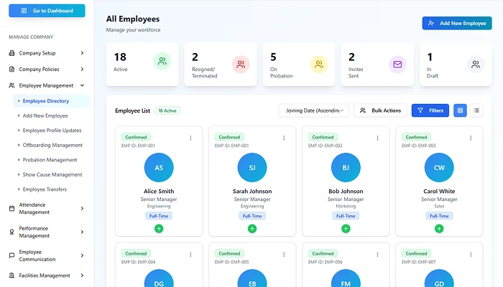
Task: Switch to list view layout
Action: 476,110
